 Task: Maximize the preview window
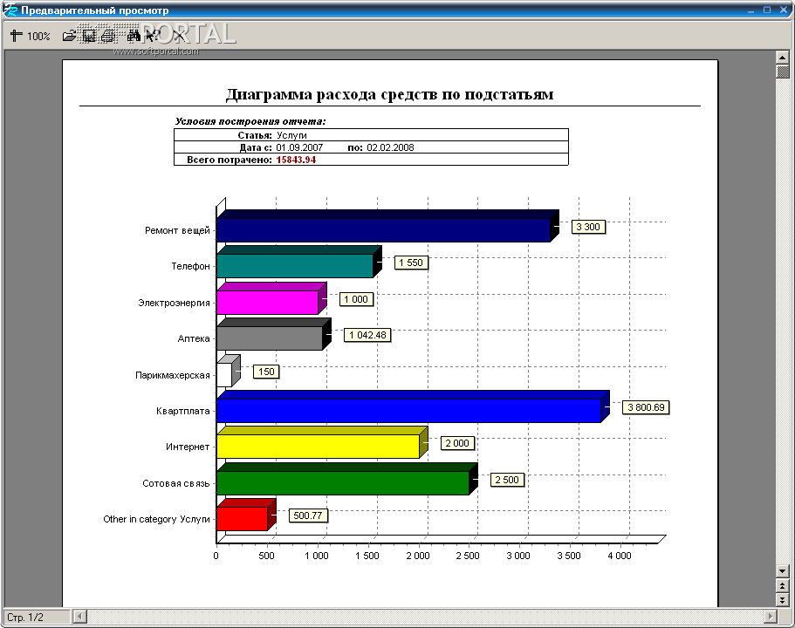[767, 10]
